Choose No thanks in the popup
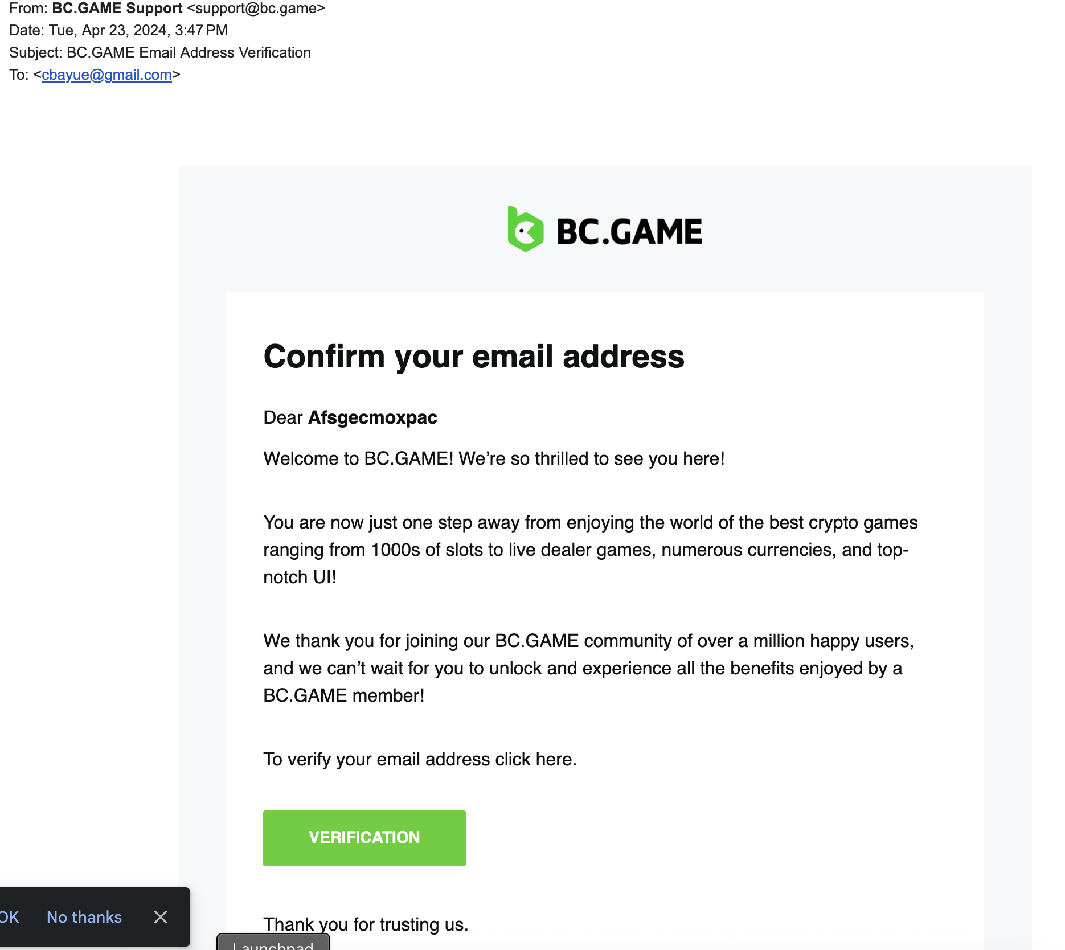Image resolution: width=1065 pixels, height=950 pixels. click(84, 917)
